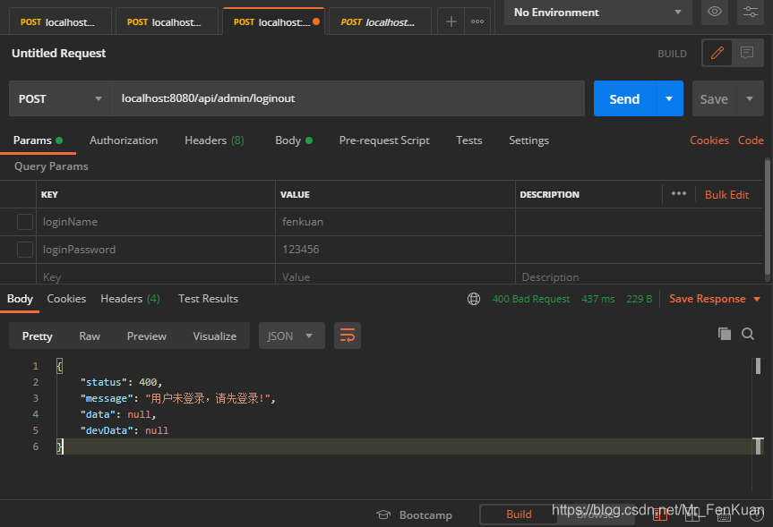The height and width of the screenshot is (527, 773).
Task: Open the POST method dropdown
Action: [59, 98]
